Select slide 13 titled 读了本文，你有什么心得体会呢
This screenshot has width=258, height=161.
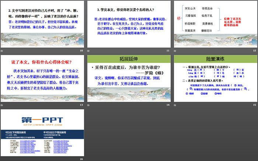point(42,78)
